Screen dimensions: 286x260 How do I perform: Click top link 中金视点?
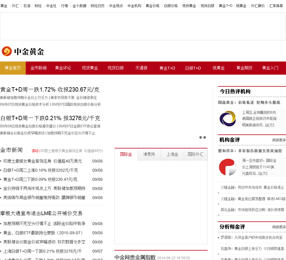(116, 6)
